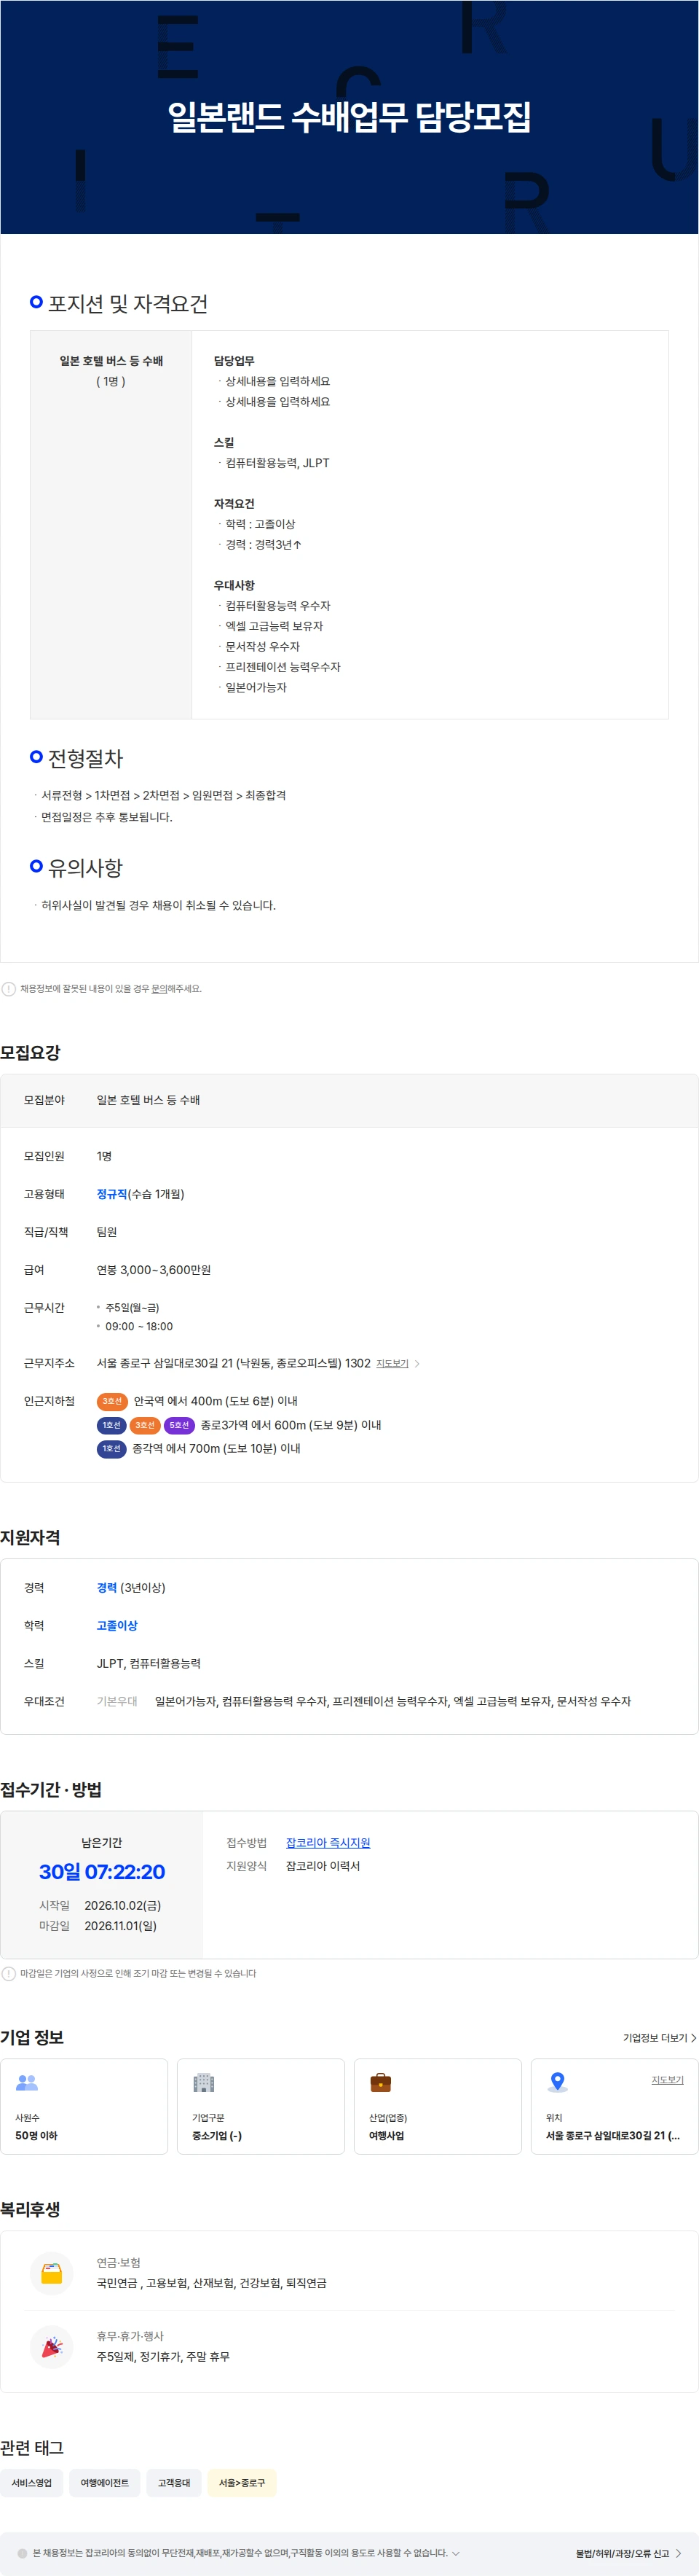Click the 문의 link in the notice
This screenshot has width=699, height=2576.
pyautogui.click(x=159, y=989)
